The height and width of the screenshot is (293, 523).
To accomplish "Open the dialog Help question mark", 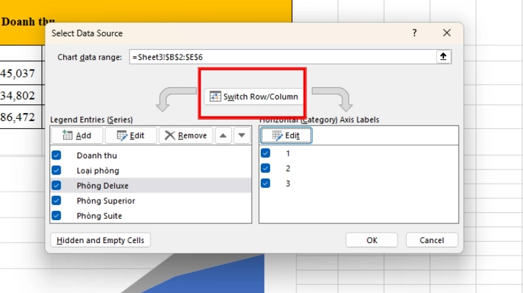I will pyautogui.click(x=415, y=33).
